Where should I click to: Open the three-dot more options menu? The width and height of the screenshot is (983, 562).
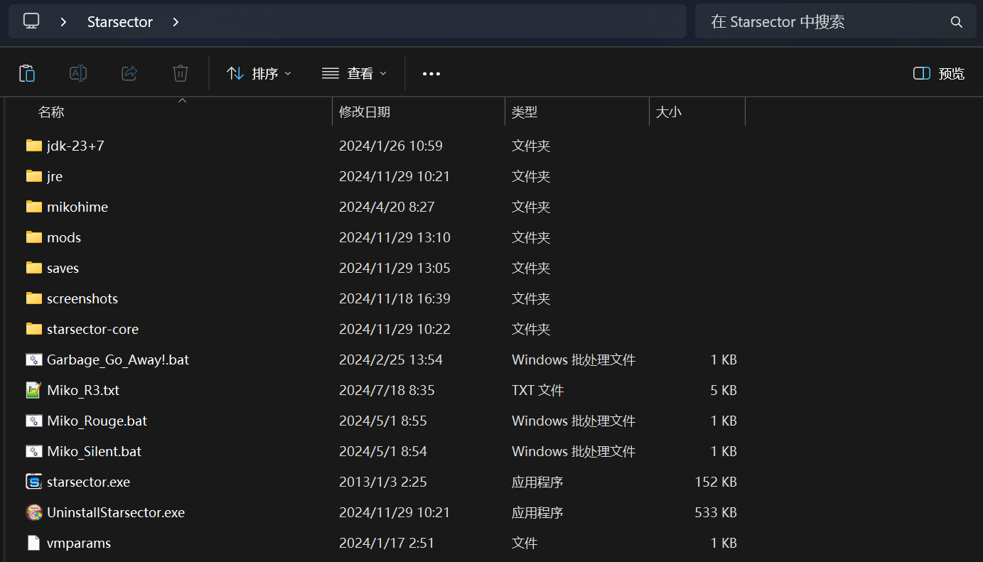click(x=431, y=73)
